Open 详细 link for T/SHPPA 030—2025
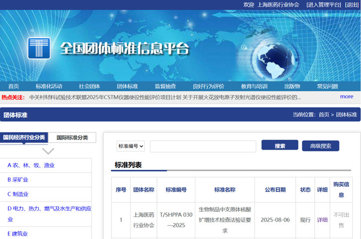Image resolution: width=361 pixels, height=239 pixels. (x=322, y=220)
